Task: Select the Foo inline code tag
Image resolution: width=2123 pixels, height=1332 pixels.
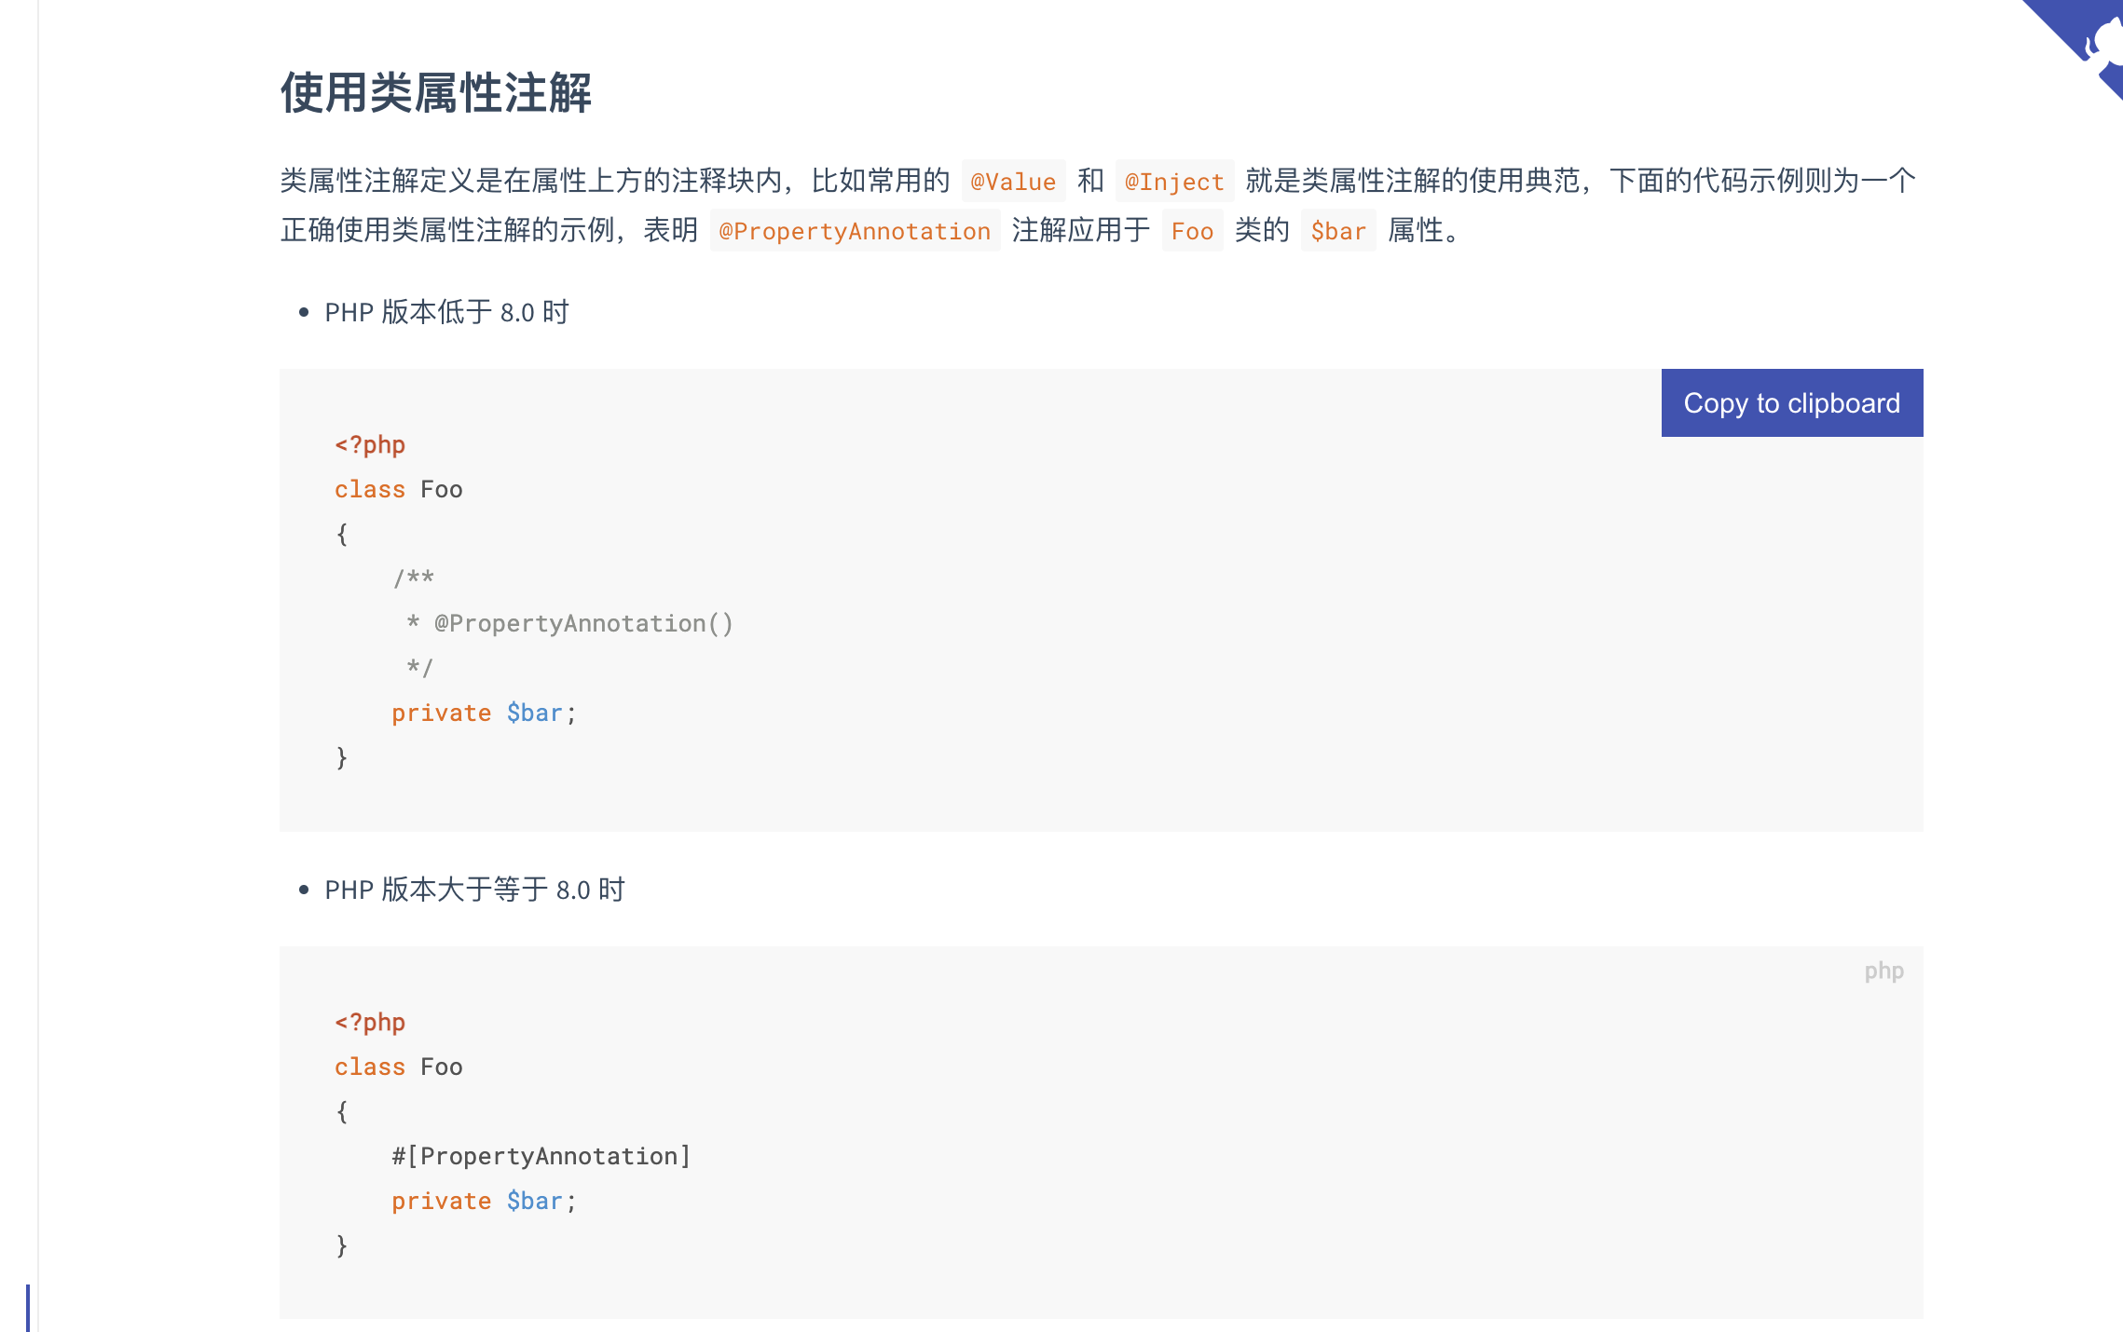Action: pos(1193,231)
